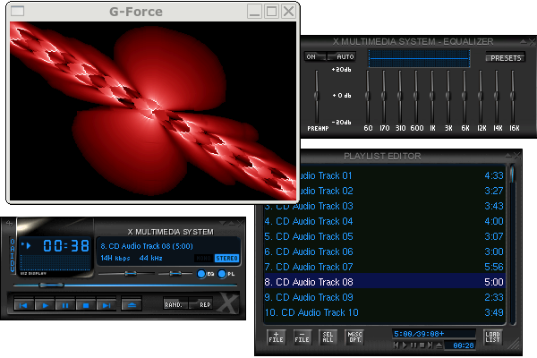537x358 pixels.
Task: Click the 00:38 time display
Action: [66, 245]
